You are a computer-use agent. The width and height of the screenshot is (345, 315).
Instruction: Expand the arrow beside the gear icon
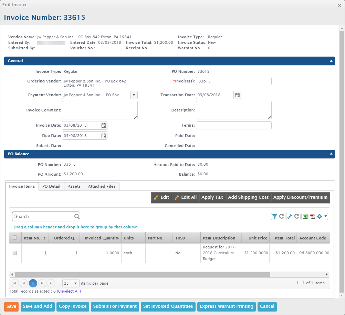coord(326,216)
